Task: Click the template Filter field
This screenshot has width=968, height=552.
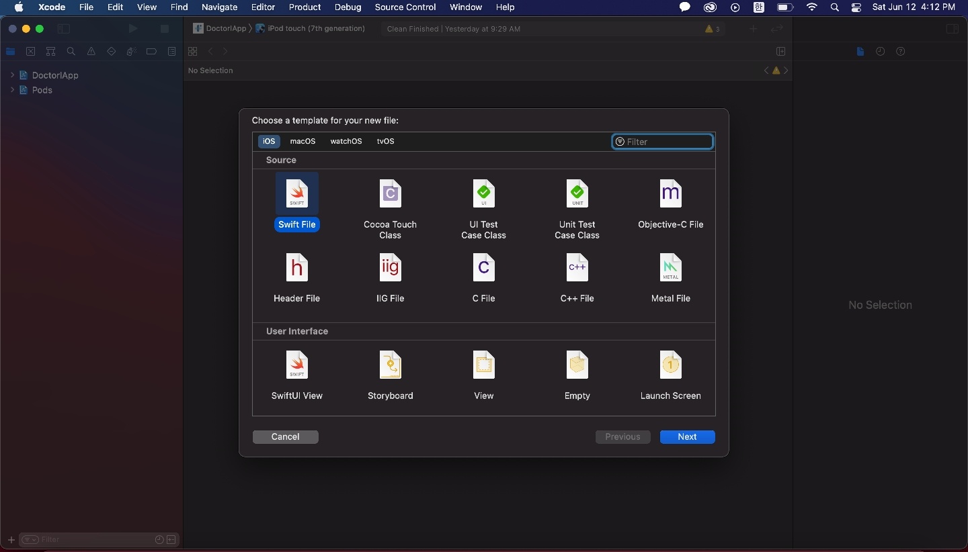Action: coord(662,142)
